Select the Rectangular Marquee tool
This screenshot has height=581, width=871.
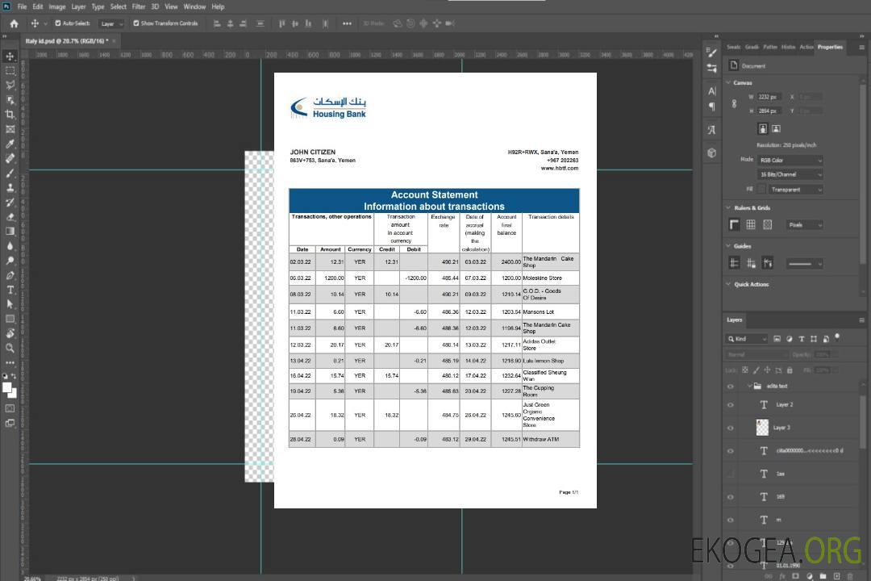[10, 70]
